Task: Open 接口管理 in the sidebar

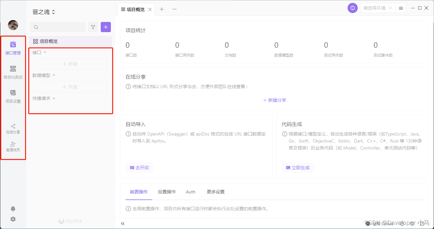Action: tap(13, 48)
